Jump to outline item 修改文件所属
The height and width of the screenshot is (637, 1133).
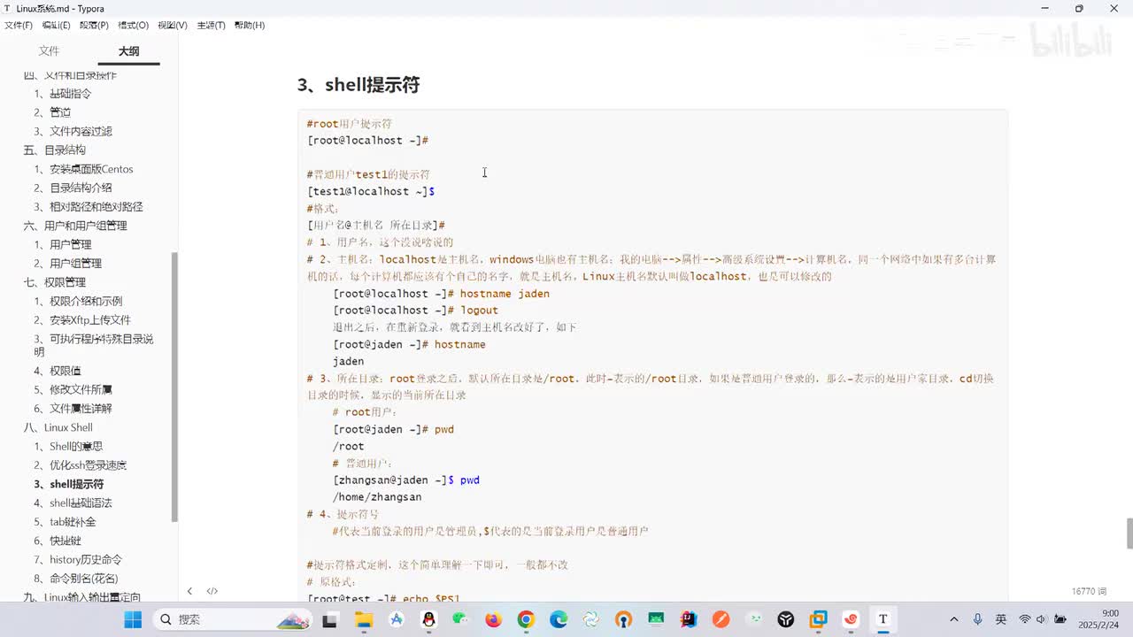click(73, 389)
